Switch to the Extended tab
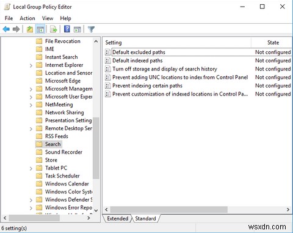This screenshot has height=233, width=293. click(117, 218)
